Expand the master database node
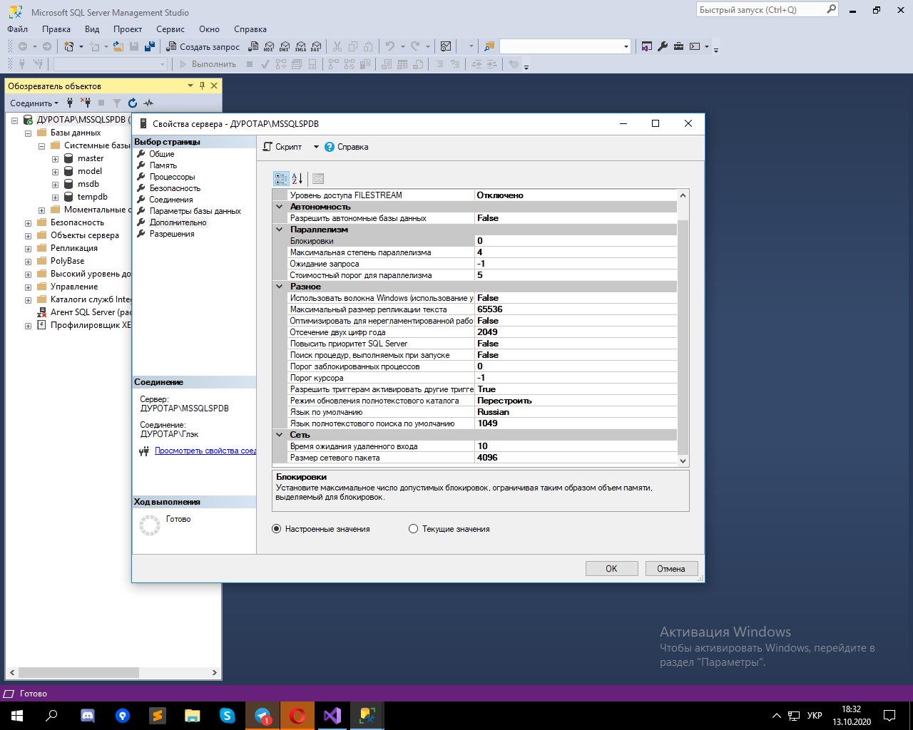 (55, 159)
